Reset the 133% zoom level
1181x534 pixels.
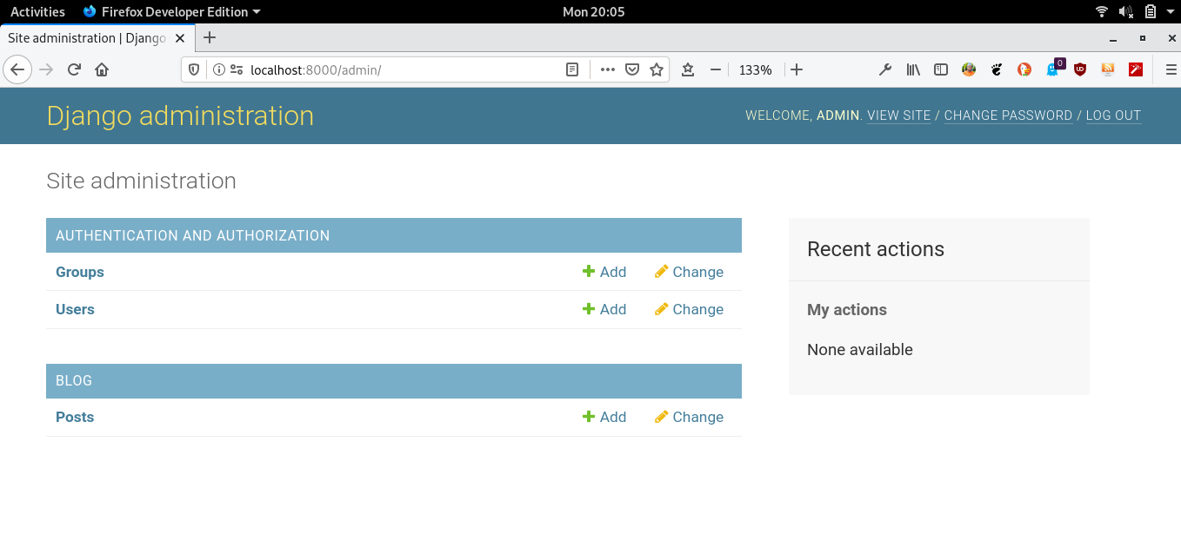(x=756, y=69)
